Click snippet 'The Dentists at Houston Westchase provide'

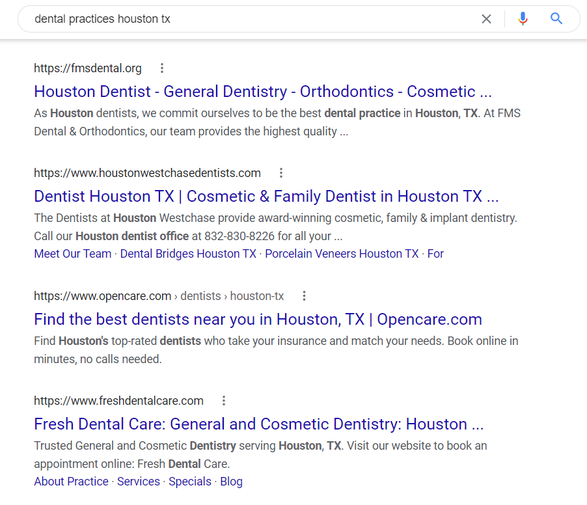(x=275, y=227)
